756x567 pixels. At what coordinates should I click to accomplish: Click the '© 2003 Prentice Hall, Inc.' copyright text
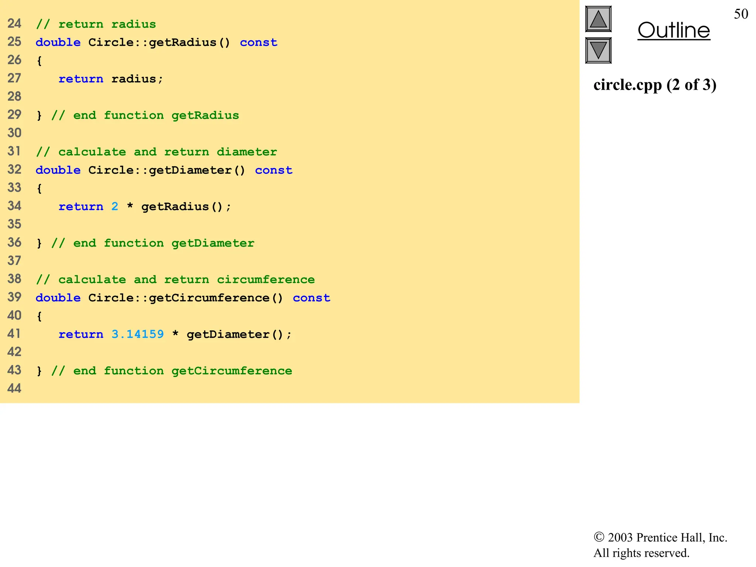coord(660,537)
